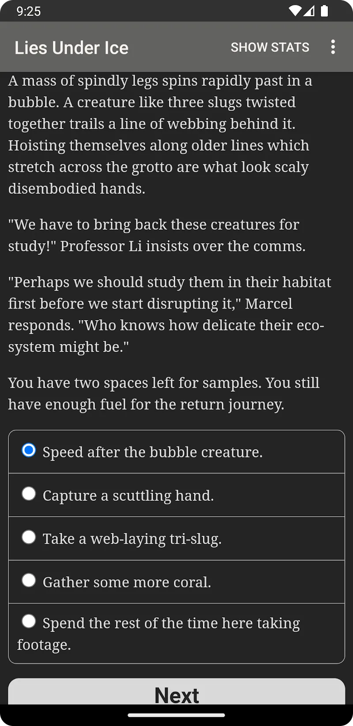Image resolution: width=353 pixels, height=726 pixels.
Task: Open the three-dot overflow menu
Action: (x=333, y=47)
